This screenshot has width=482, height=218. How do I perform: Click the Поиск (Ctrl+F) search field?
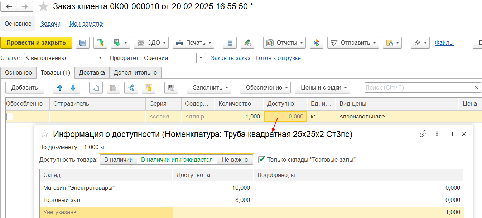(418, 88)
